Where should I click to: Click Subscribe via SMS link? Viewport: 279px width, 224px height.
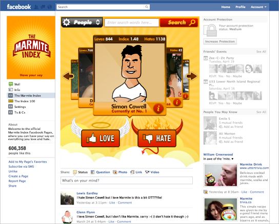tap(21, 167)
